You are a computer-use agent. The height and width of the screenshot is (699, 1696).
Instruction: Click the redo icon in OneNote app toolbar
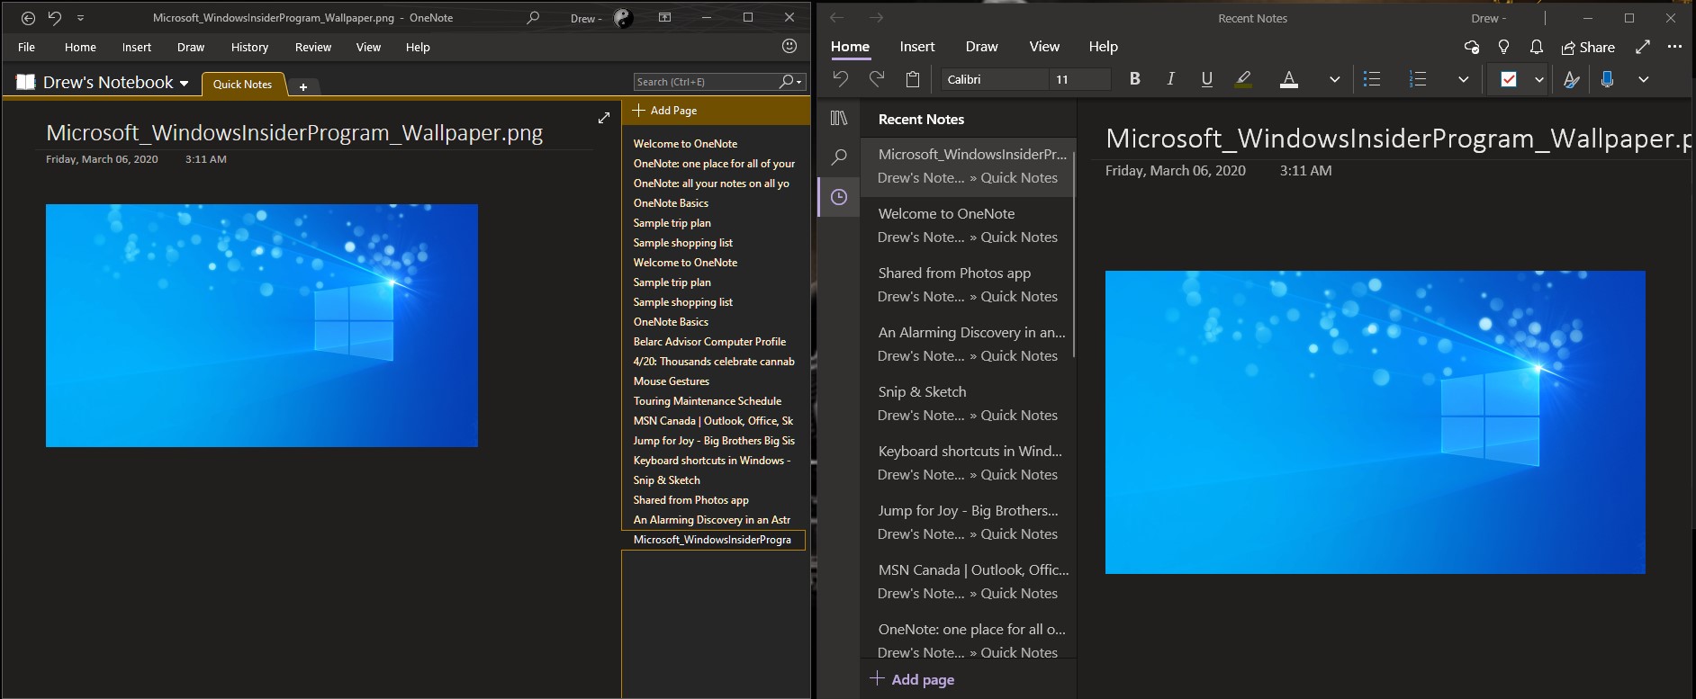pyautogui.click(x=877, y=79)
